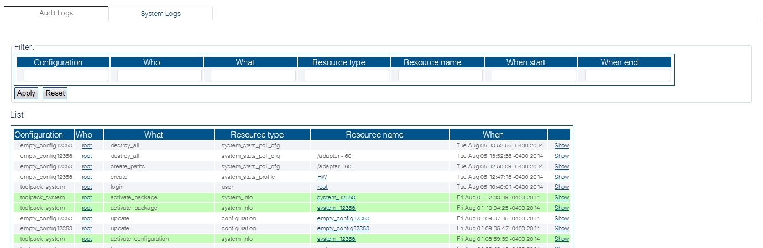Focus the When start filter field
Viewport: 763px width, 248px height.
coord(534,76)
